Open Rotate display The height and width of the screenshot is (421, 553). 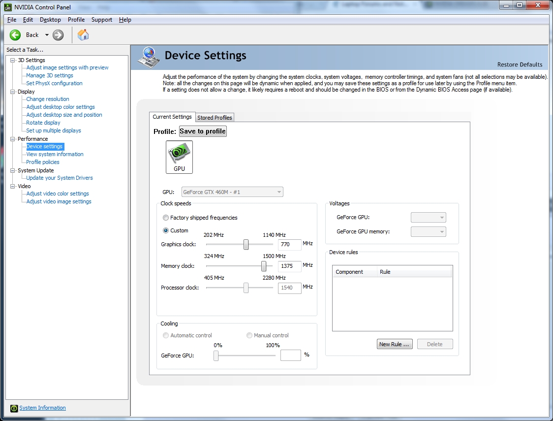click(x=43, y=123)
